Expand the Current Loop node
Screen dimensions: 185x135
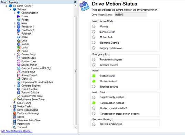(x=15, y=54)
